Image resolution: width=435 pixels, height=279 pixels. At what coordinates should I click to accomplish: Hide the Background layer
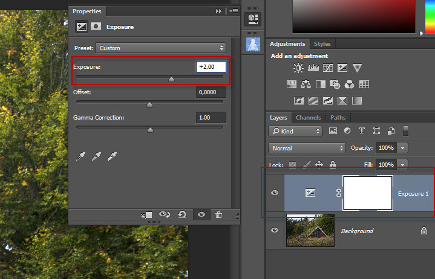(275, 230)
